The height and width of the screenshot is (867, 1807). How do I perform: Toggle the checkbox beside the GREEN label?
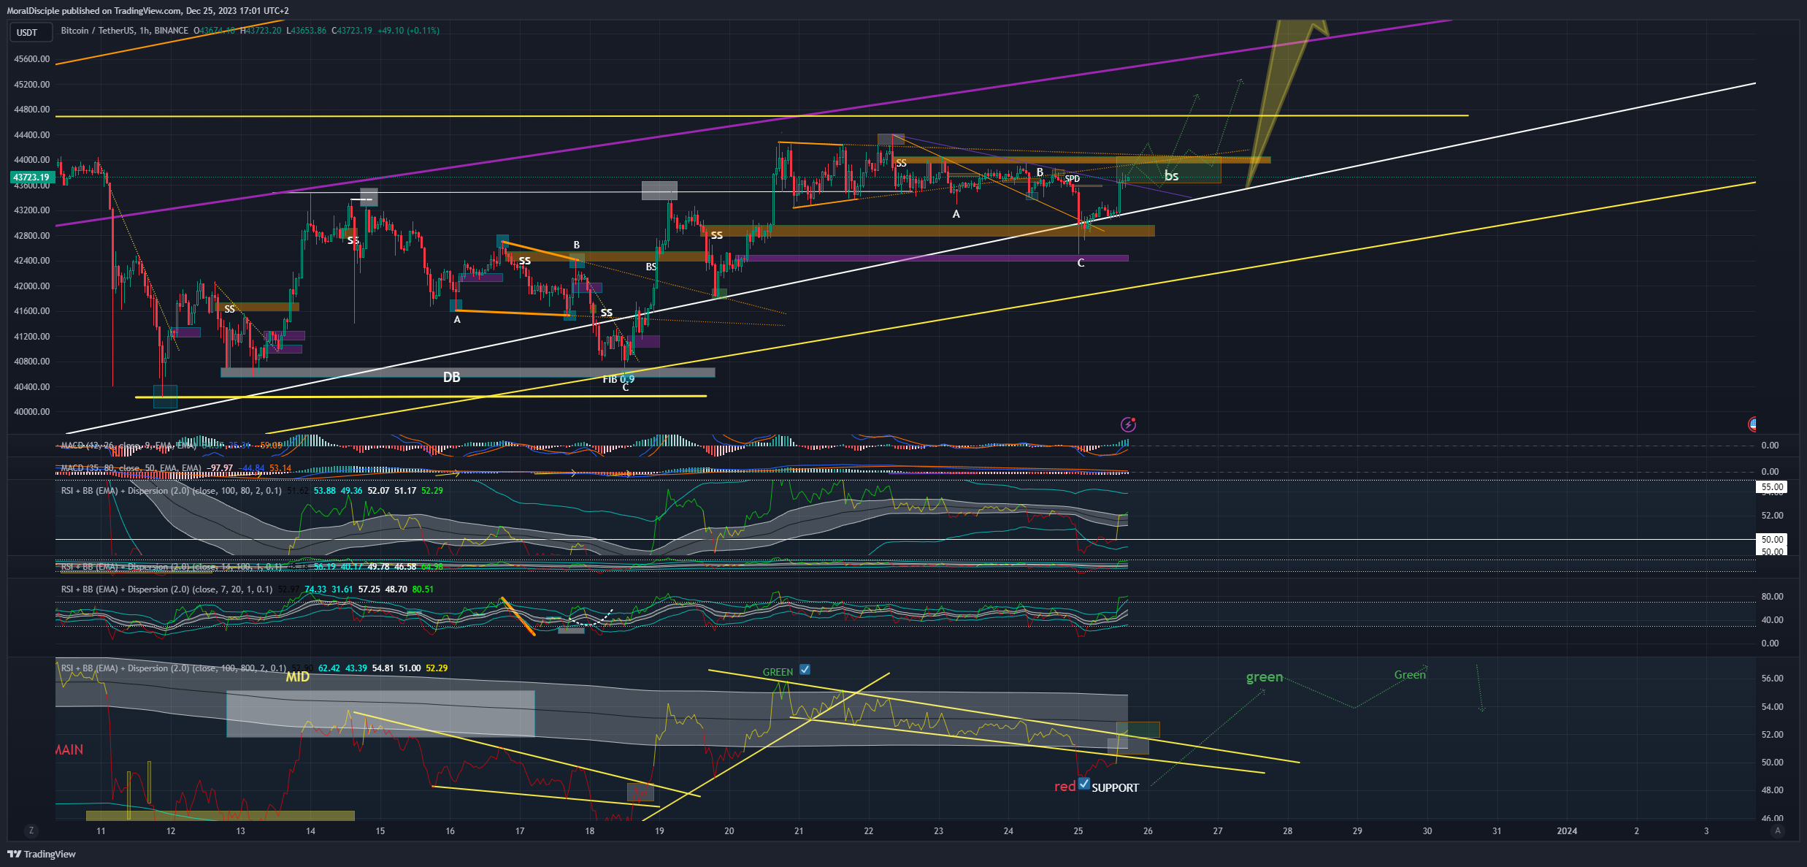(x=805, y=669)
